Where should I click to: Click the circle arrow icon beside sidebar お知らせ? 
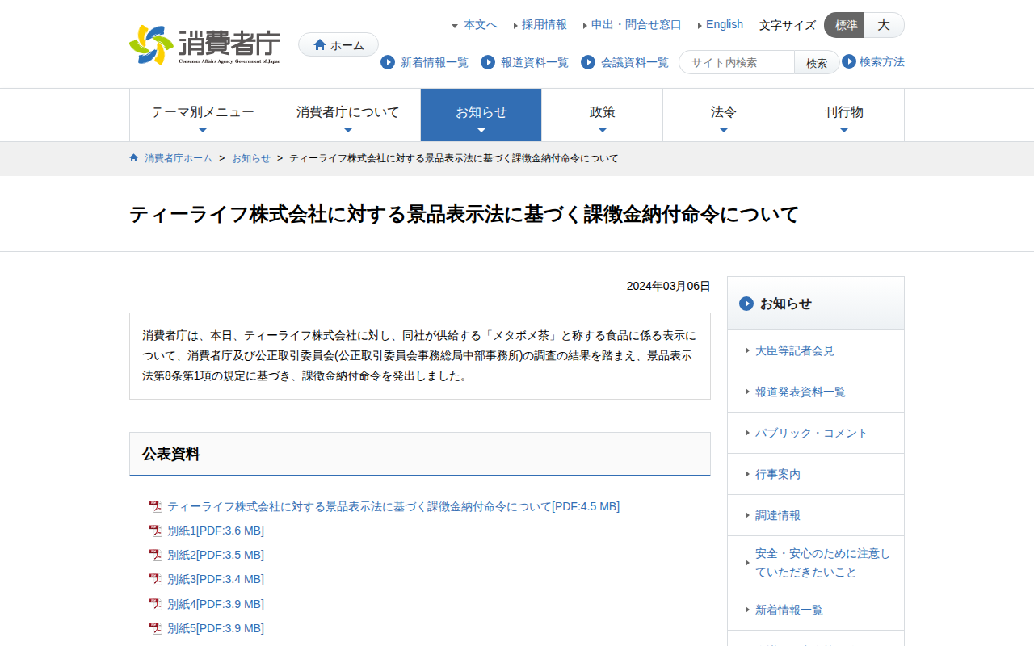click(746, 304)
